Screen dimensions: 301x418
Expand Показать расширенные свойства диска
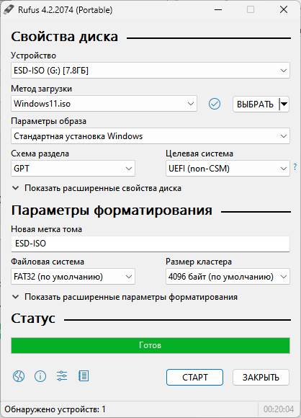[x=97, y=188]
